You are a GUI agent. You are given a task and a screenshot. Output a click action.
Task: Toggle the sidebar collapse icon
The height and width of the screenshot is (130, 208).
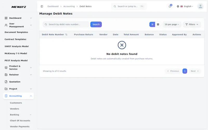coord(42,6)
